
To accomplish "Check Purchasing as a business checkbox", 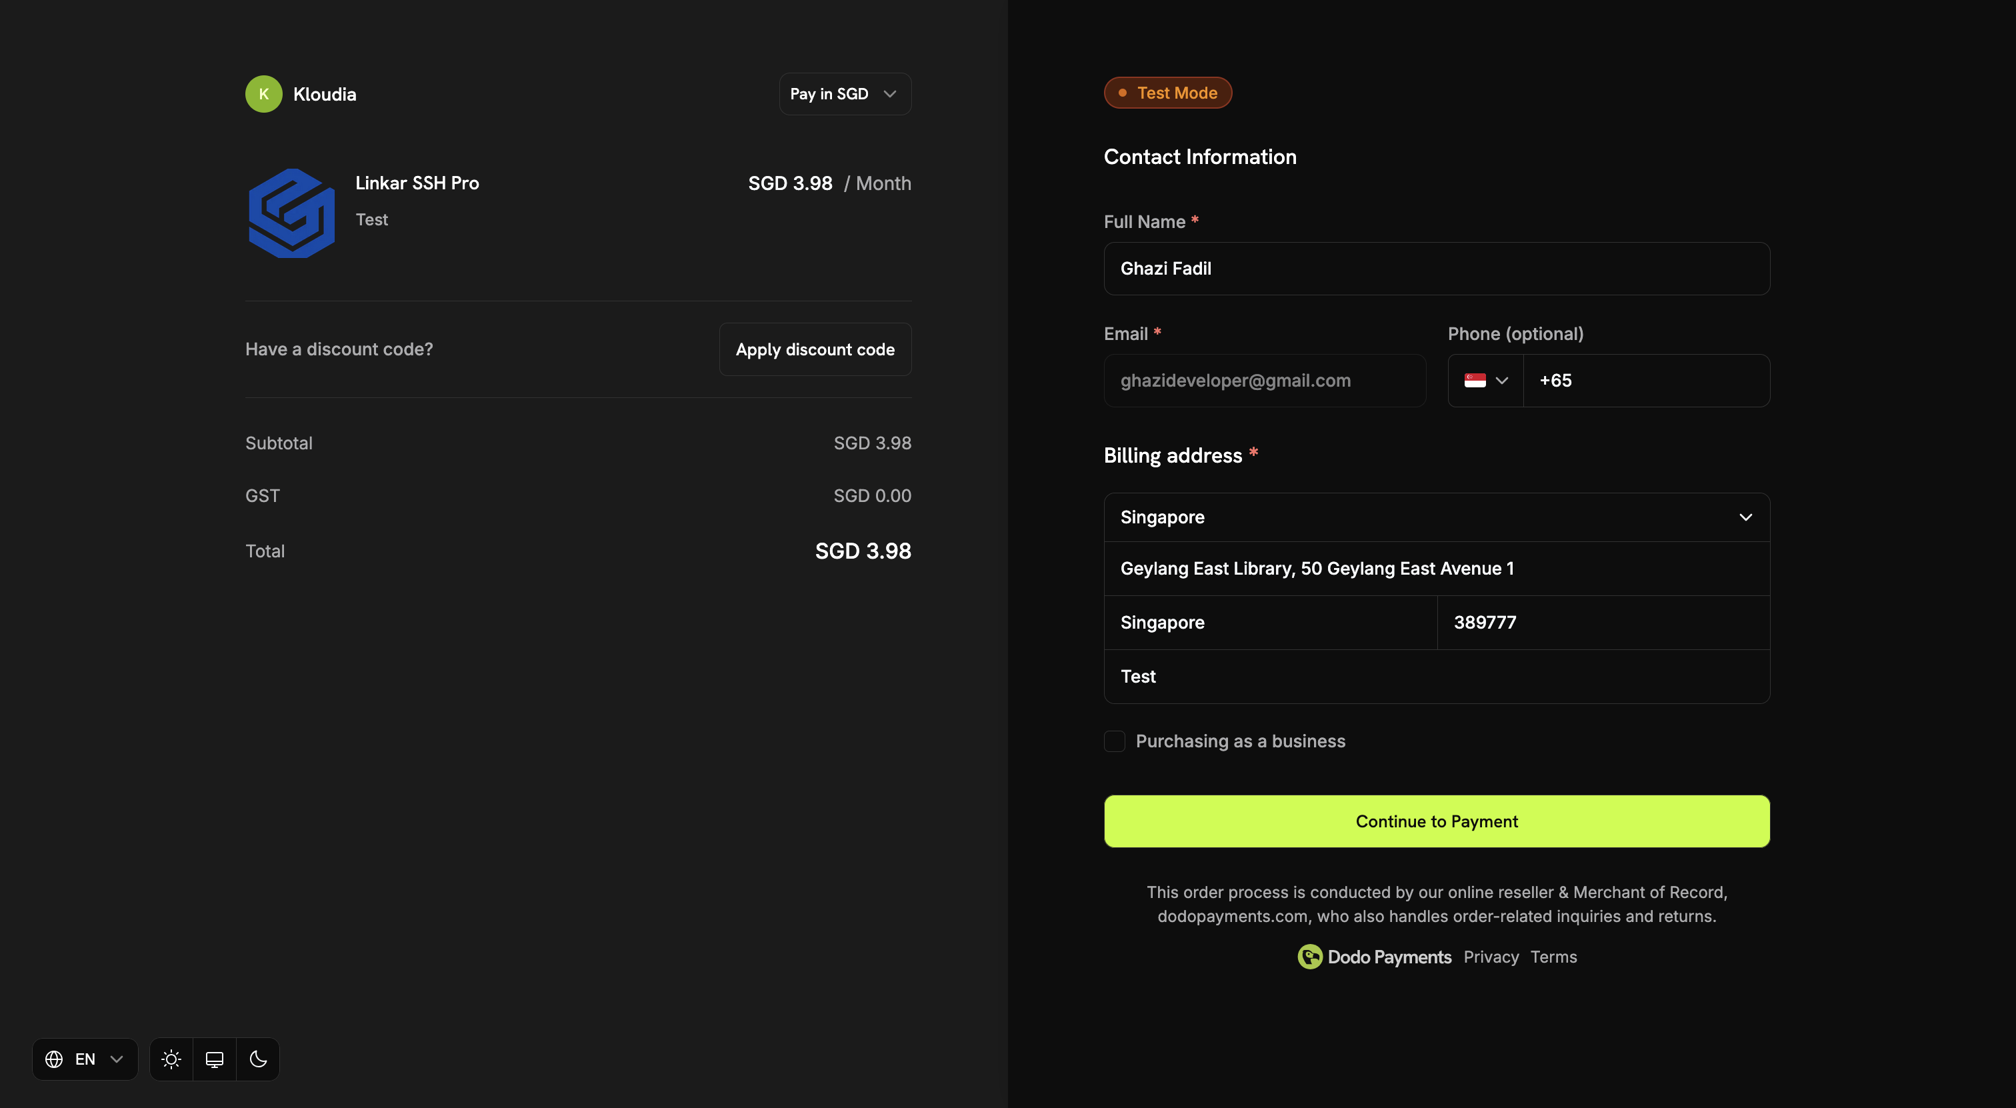I will point(1113,741).
